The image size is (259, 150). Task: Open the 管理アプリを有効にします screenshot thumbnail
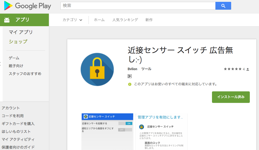[x=162, y=132]
